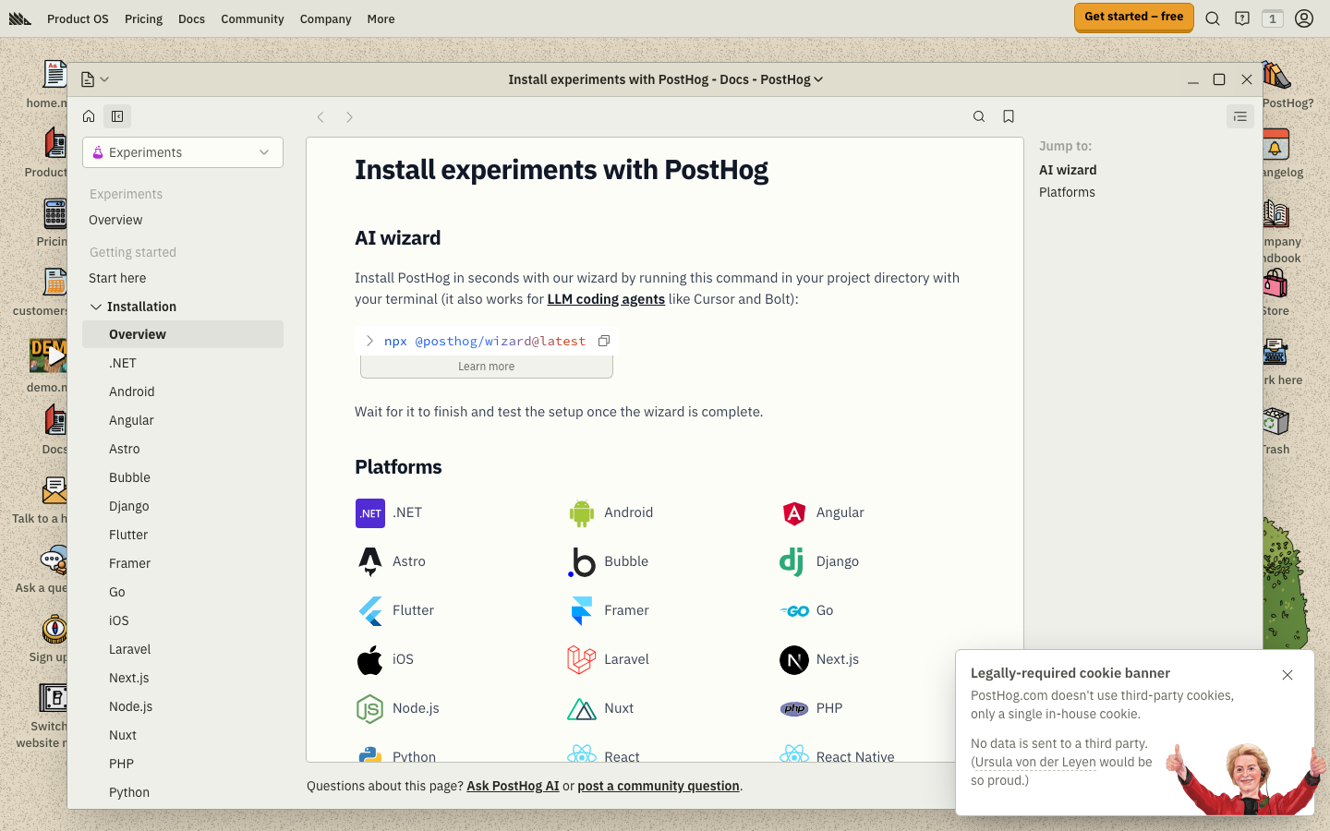This screenshot has width=1330, height=831.
Task: Open the More menu
Action: [x=381, y=18]
